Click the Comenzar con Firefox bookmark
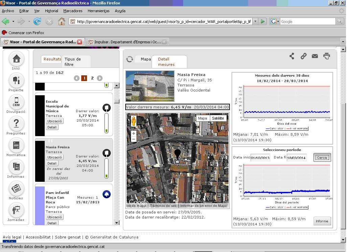The image size is (348, 252). click(23, 32)
